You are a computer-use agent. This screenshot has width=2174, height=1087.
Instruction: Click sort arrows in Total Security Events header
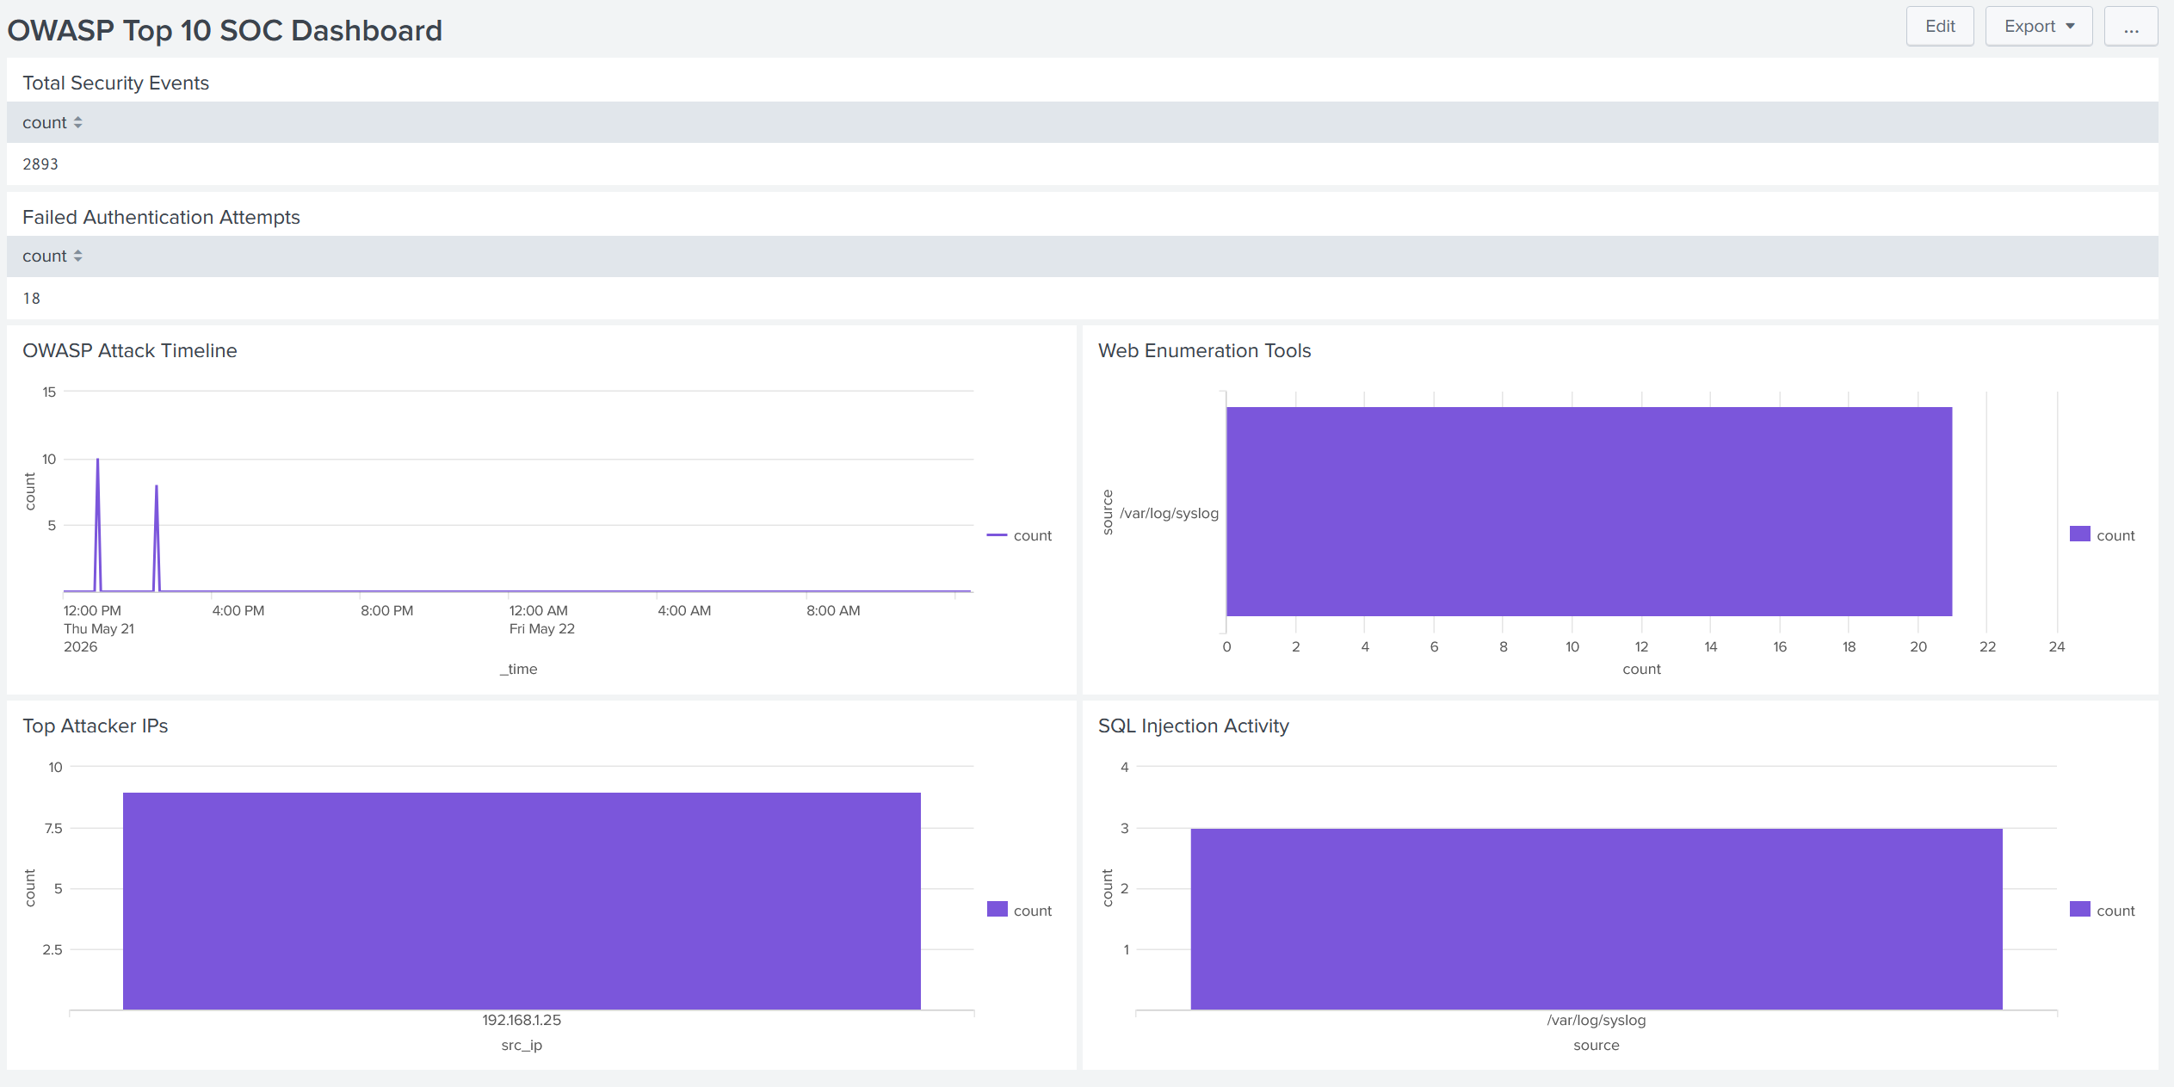[x=77, y=123]
